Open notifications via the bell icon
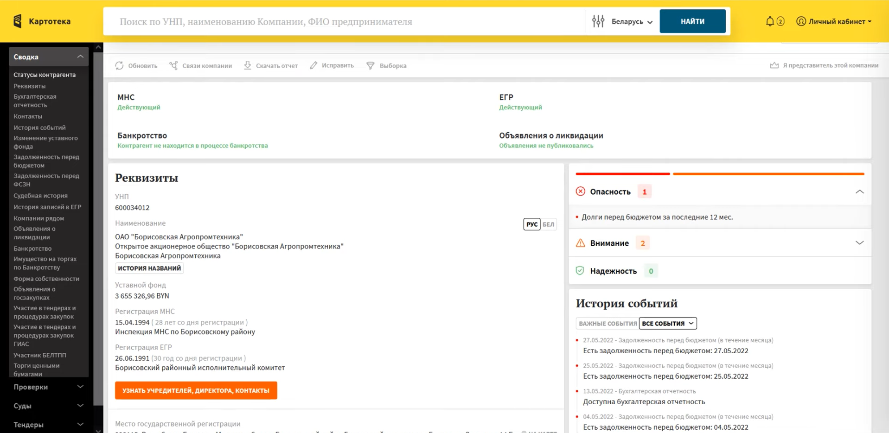This screenshot has height=433, width=889. pos(770,21)
